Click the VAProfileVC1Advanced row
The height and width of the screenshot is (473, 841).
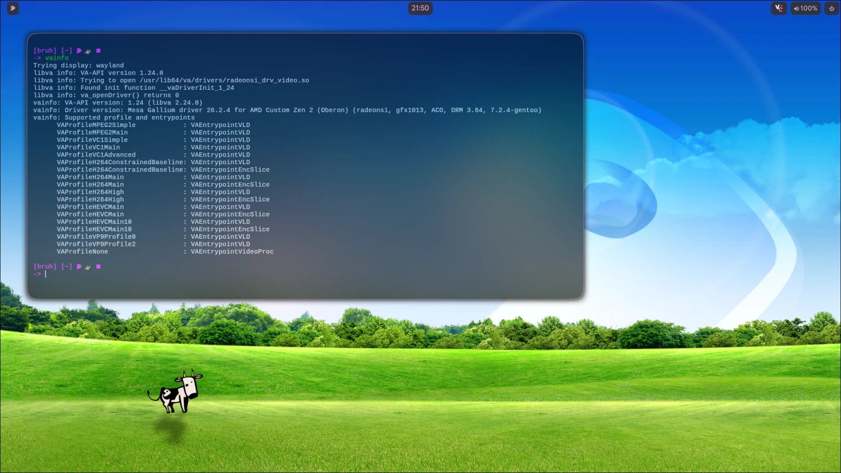pyautogui.click(x=153, y=155)
